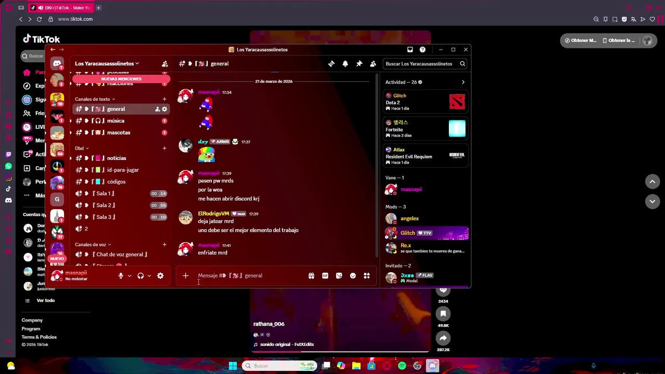Show pinned messages pin icon

(x=359, y=63)
